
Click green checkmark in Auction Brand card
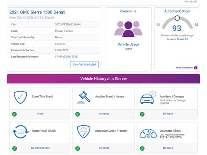click(78, 114)
